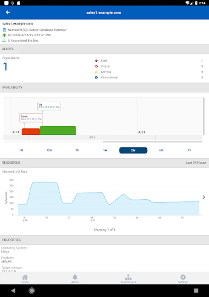Open the Home tab icon

tap(25, 277)
